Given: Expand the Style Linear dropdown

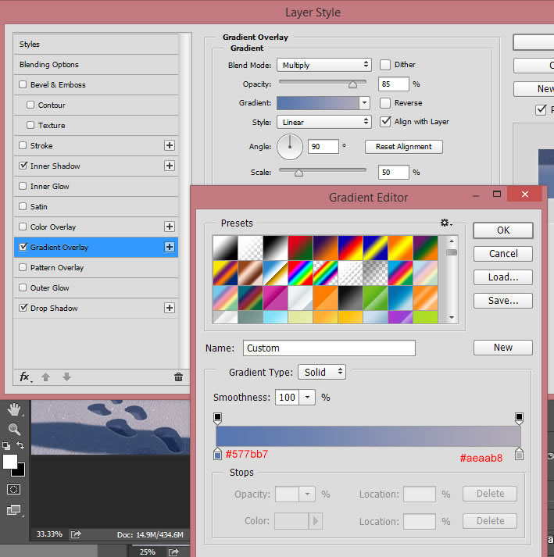Looking at the screenshot, I should [x=323, y=122].
